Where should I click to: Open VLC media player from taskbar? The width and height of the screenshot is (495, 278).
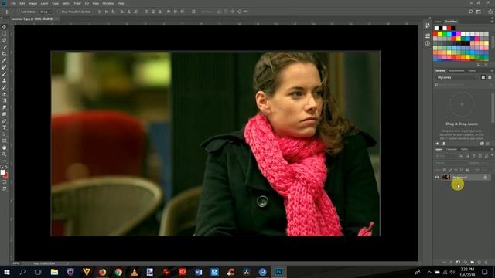[135, 272]
